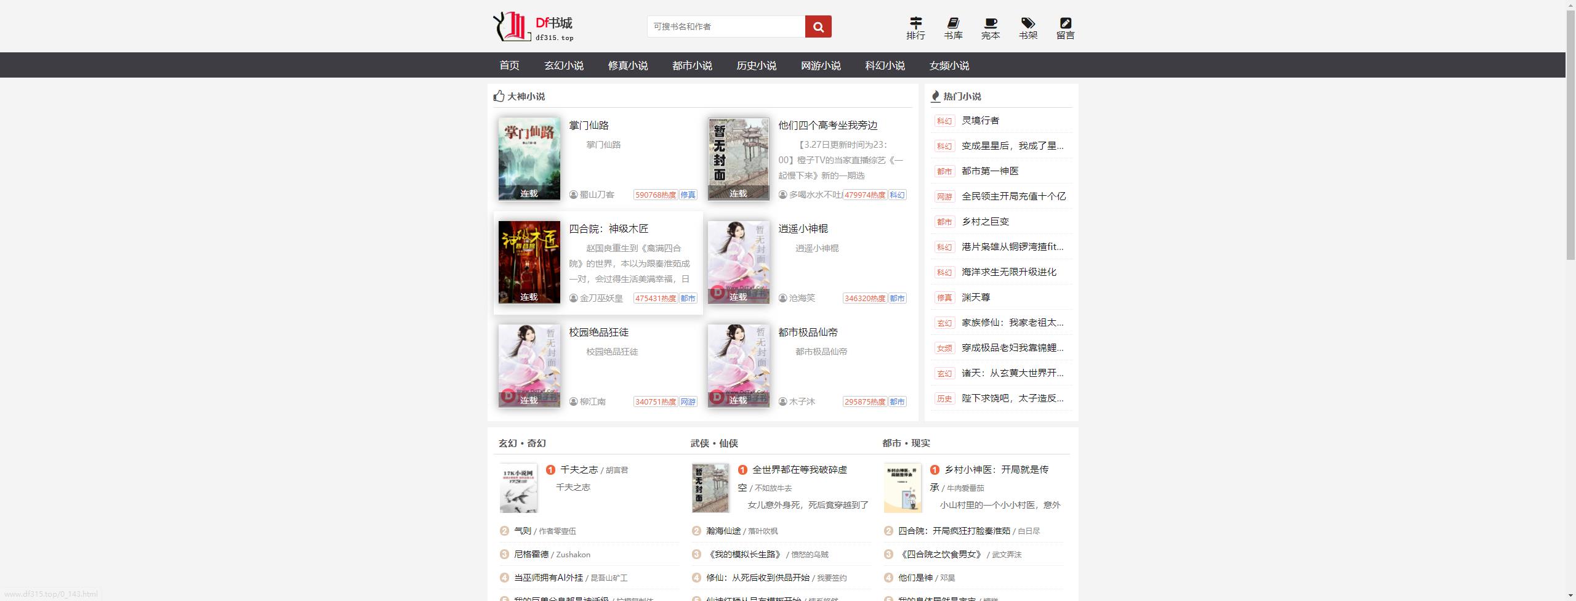
Task: Click the author icon beside 蜀山刀客
Action: pos(573,195)
